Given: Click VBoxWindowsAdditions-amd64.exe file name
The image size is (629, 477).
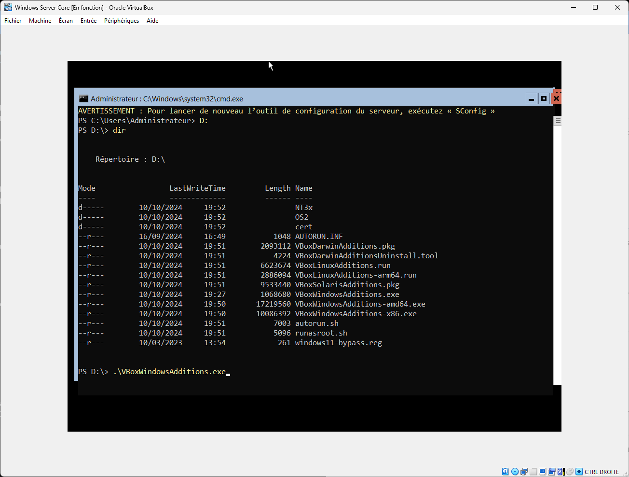Looking at the screenshot, I should (x=360, y=304).
